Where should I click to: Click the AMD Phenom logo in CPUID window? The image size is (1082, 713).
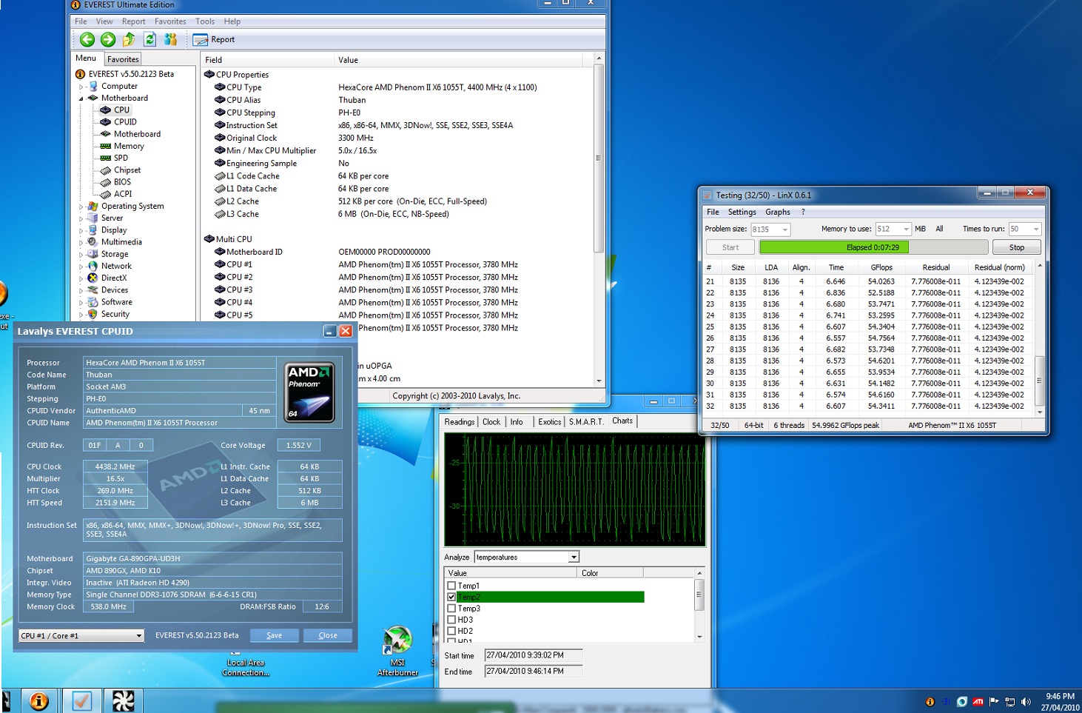click(310, 392)
